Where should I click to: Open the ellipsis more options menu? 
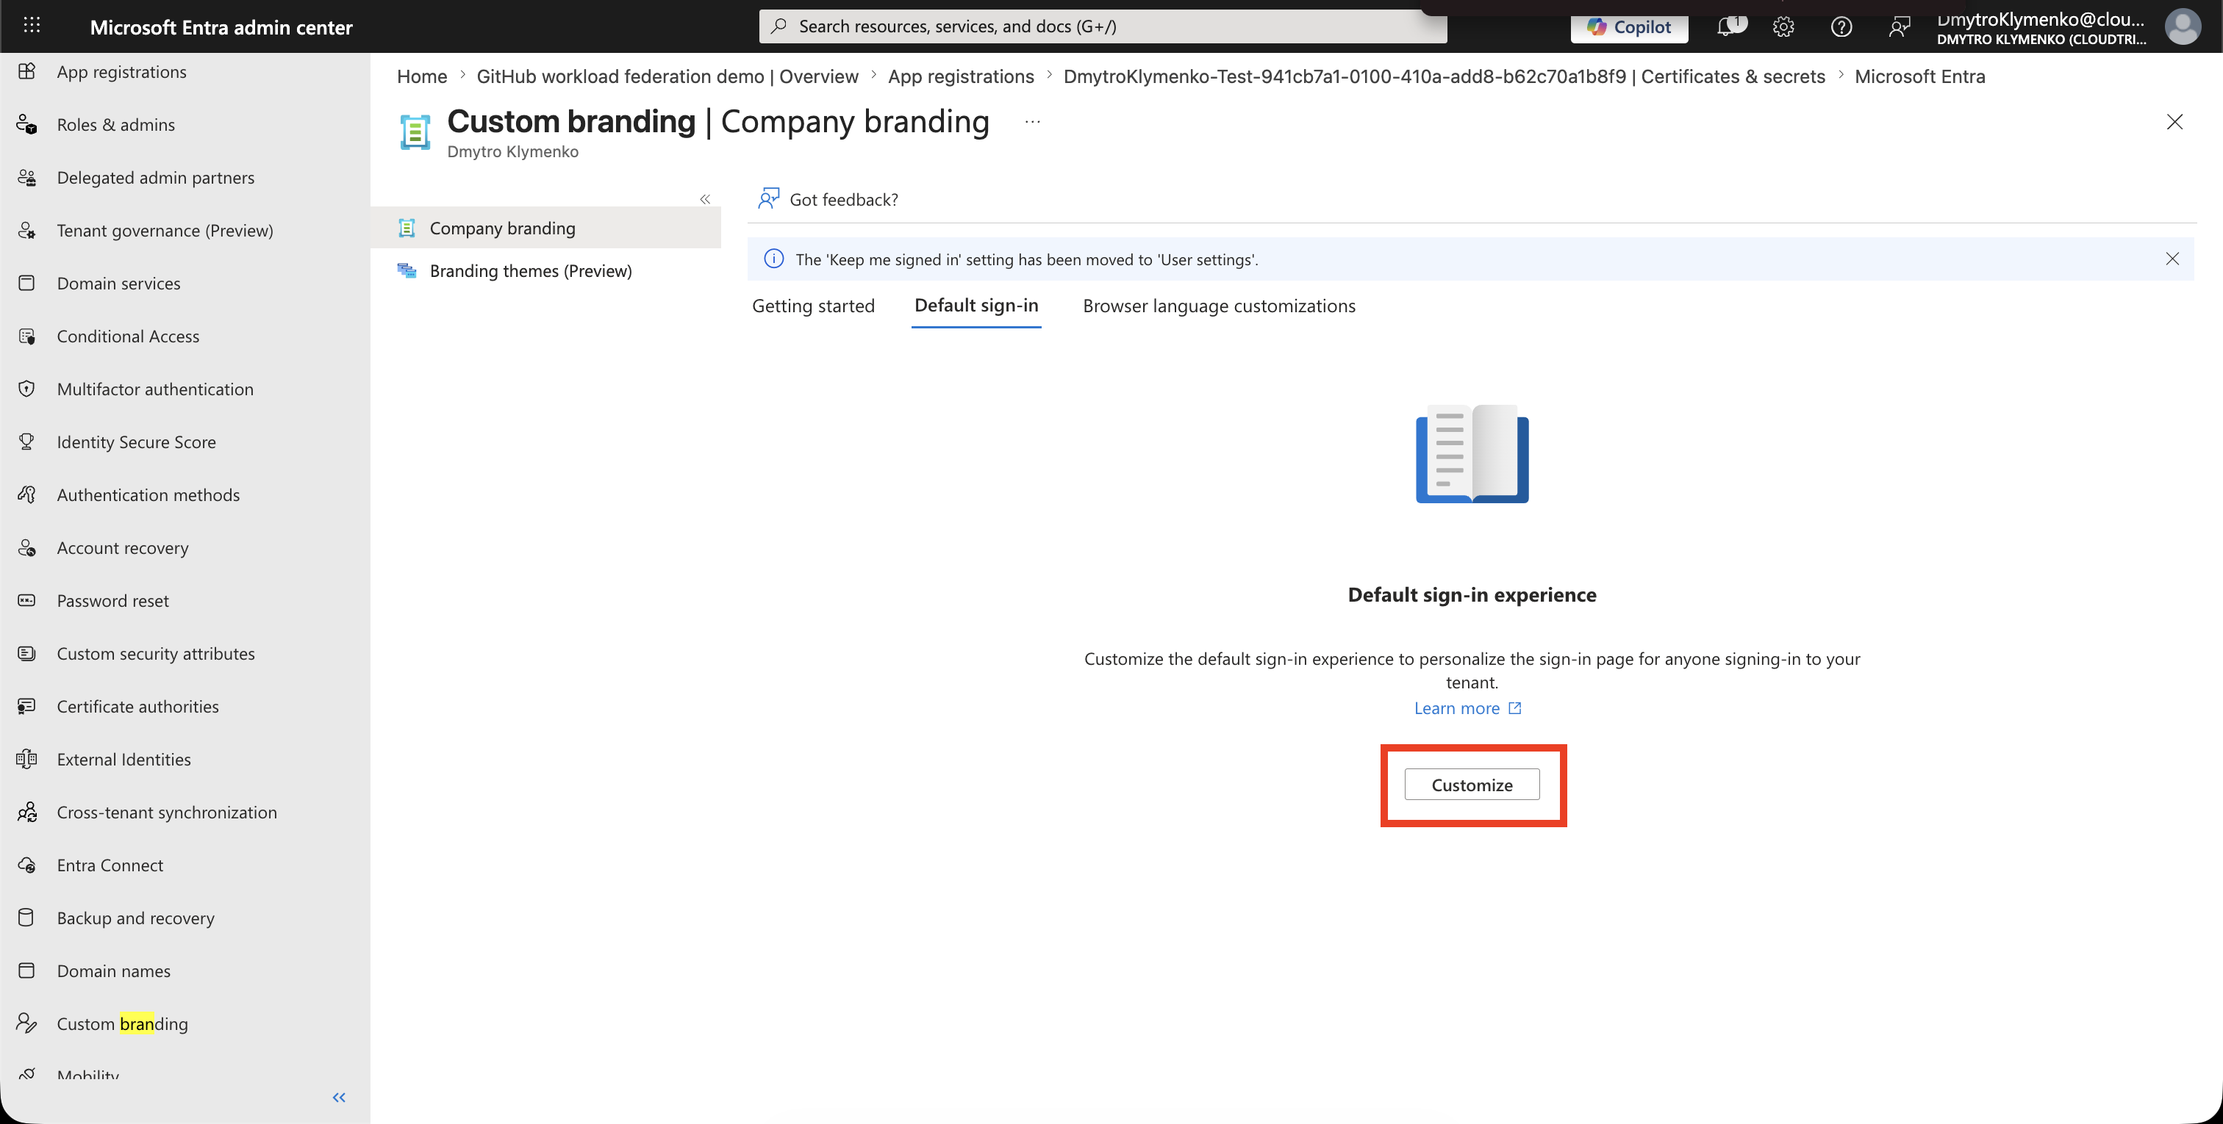pos(1032,122)
